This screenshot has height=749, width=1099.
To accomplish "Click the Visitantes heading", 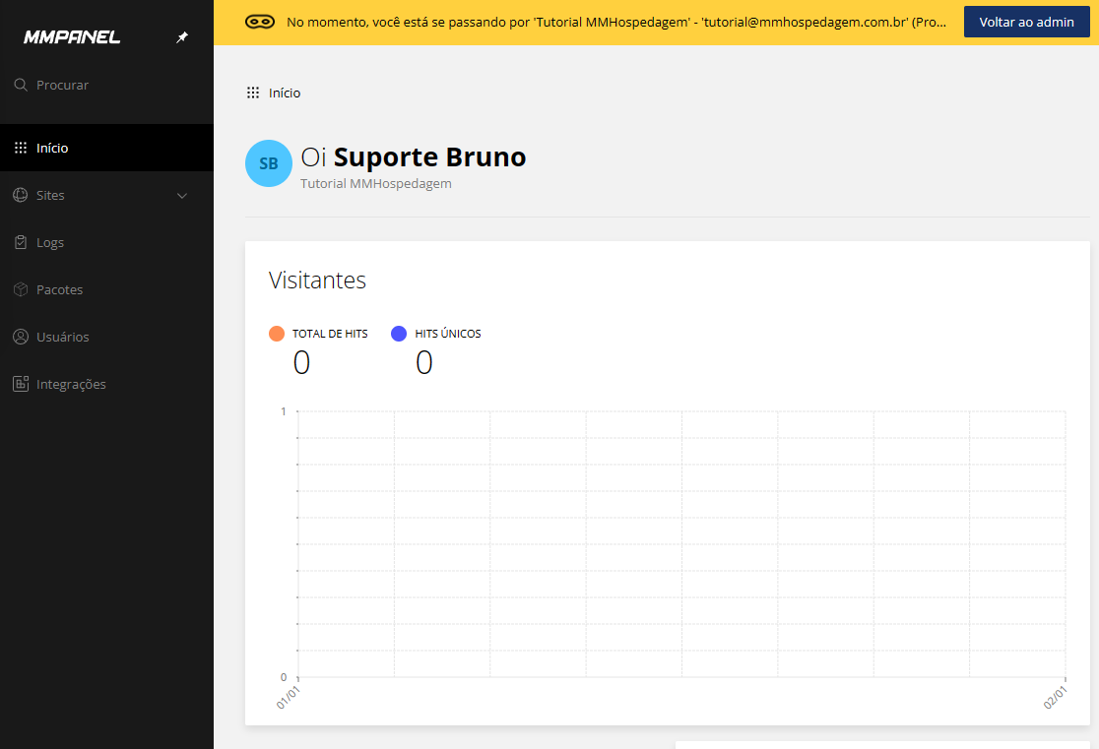I will pos(317,281).
